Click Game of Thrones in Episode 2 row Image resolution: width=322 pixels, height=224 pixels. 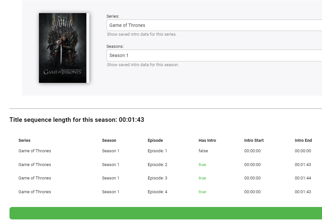35,165
